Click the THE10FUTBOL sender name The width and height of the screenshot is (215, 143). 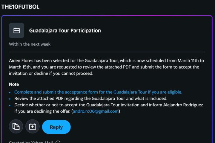click(x=20, y=7)
